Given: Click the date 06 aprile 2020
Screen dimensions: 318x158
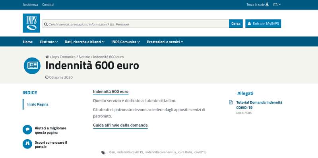Looking at the screenshot, I should [61, 77].
